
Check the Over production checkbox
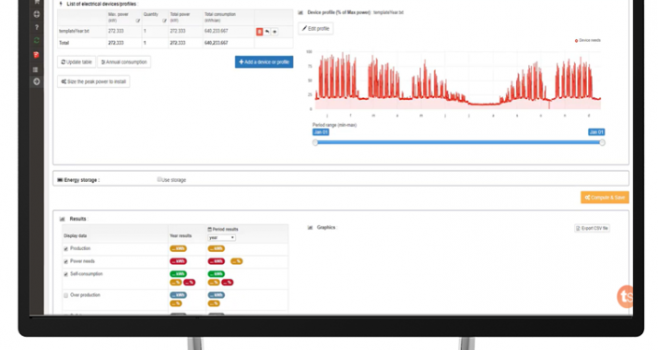click(66, 296)
